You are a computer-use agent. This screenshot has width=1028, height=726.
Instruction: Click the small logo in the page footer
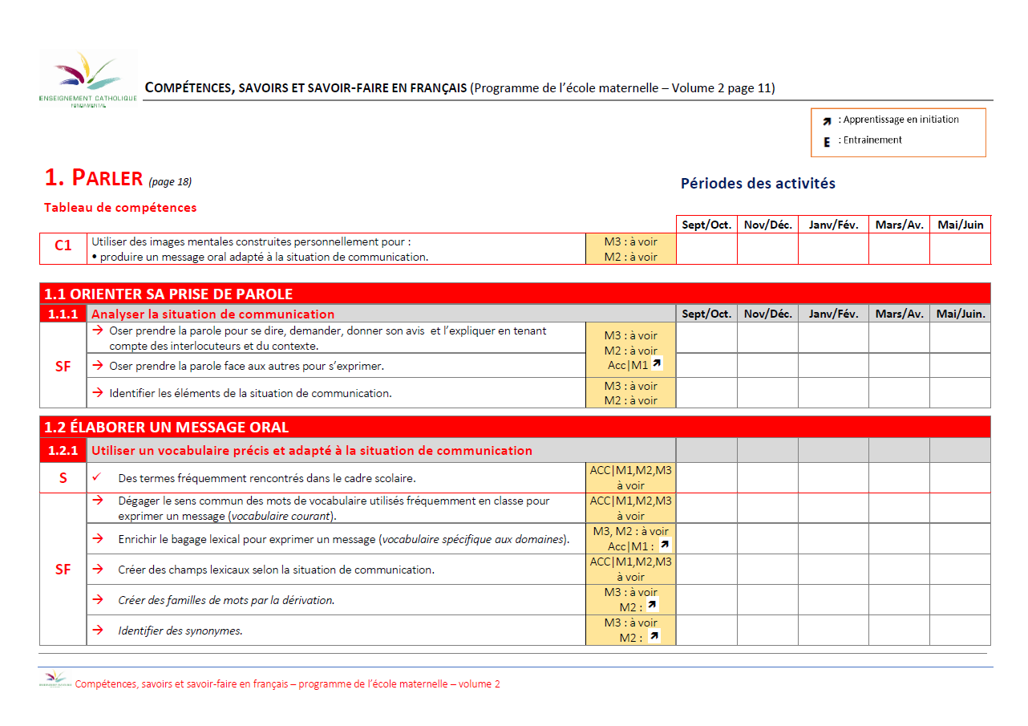[x=55, y=680]
